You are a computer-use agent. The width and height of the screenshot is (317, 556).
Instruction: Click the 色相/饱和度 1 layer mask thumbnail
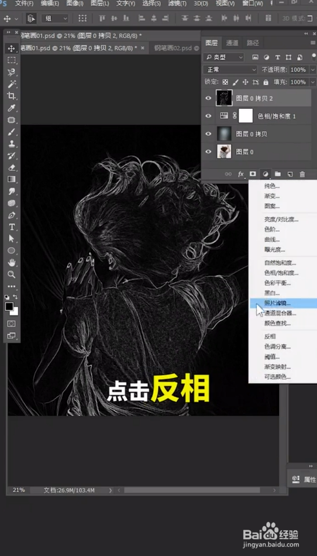(246, 116)
